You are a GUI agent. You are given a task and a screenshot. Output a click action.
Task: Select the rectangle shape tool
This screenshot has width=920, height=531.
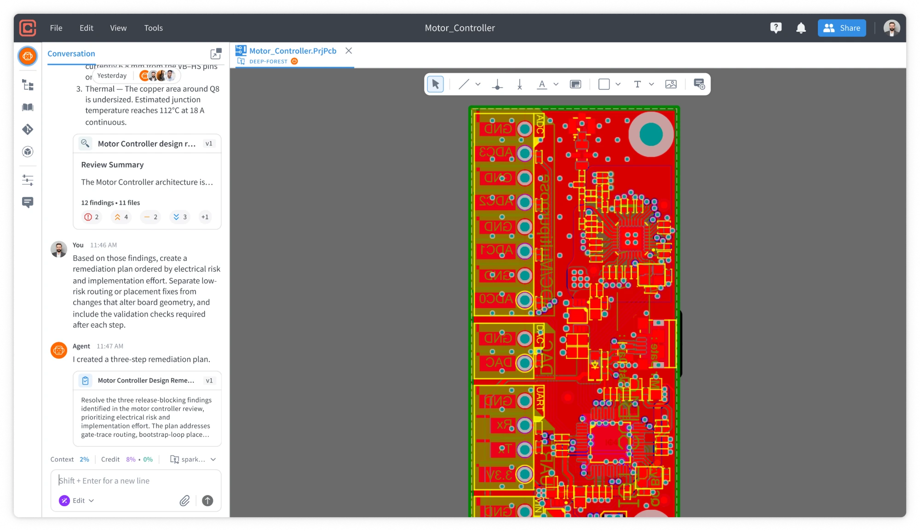[604, 84]
